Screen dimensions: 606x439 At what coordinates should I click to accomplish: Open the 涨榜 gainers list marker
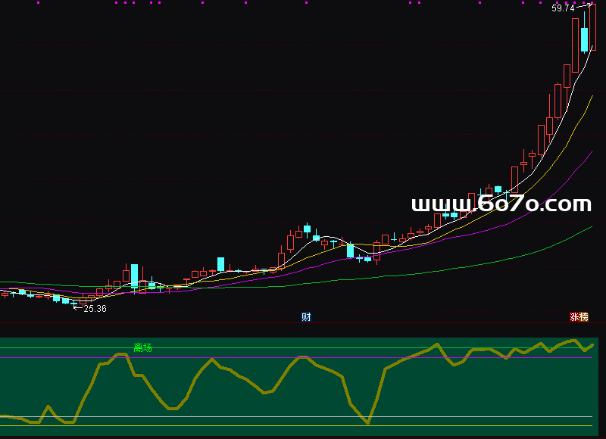[x=579, y=317]
